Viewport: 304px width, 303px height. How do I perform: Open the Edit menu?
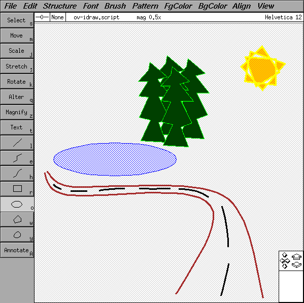(30, 6)
